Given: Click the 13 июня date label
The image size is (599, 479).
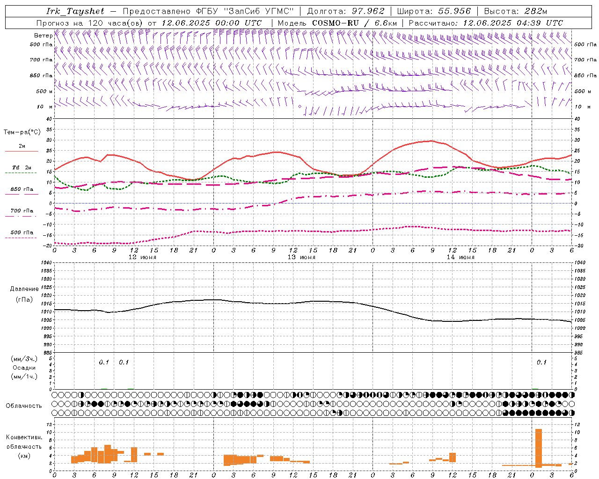Looking at the screenshot, I should [x=301, y=257].
